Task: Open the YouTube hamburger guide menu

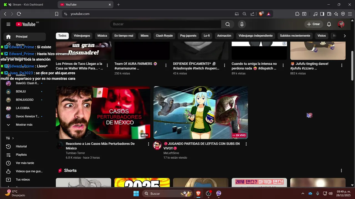Action: tap(8, 24)
